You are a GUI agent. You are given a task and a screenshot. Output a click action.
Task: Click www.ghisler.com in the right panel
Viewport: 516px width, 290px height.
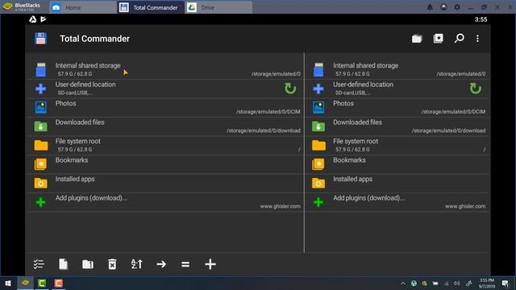465,206
